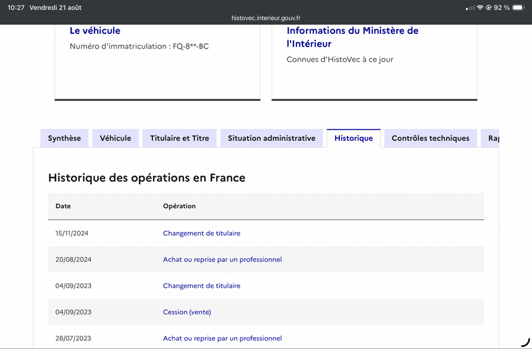Switch to the Véhicule tab
Screen dimensions: 532x349
click(115, 138)
